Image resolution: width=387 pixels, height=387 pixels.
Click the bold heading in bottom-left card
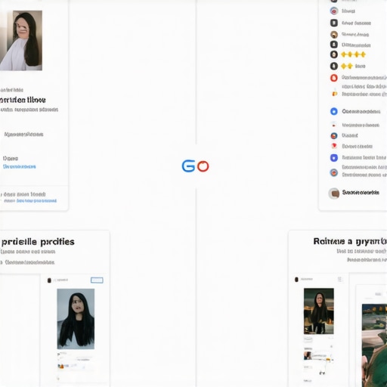point(38,242)
